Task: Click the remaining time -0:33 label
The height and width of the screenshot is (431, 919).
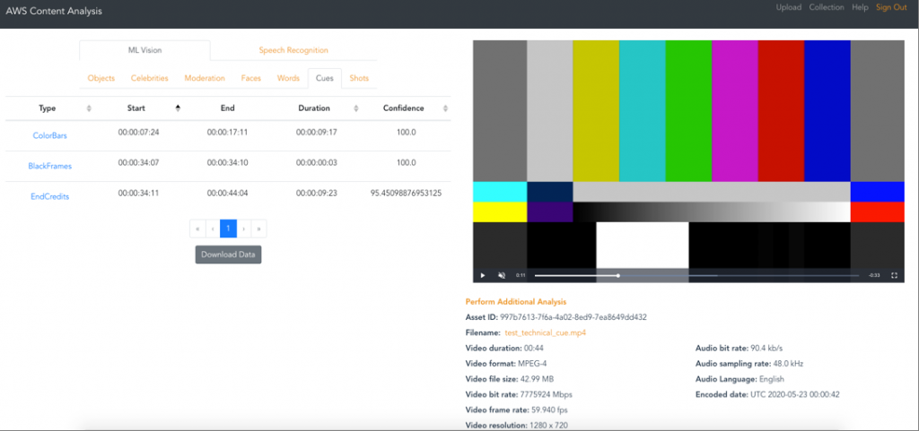Action: click(874, 275)
